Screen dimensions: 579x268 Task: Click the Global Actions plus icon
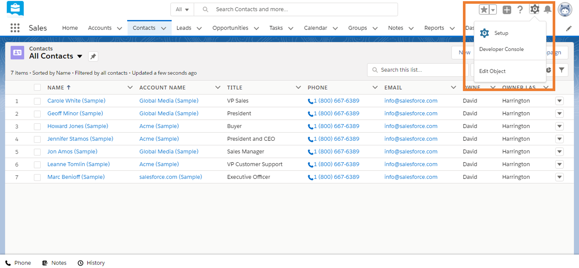click(x=507, y=10)
